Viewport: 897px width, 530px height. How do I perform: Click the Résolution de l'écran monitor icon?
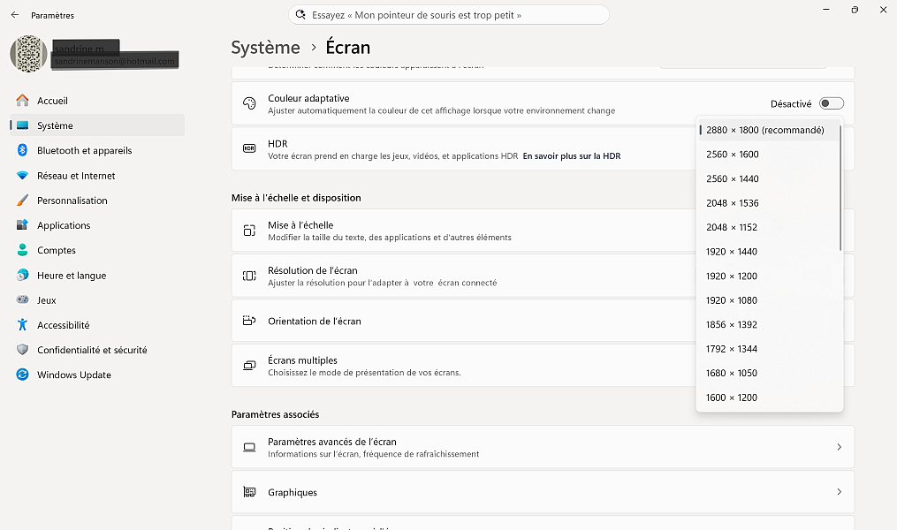tap(249, 276)
